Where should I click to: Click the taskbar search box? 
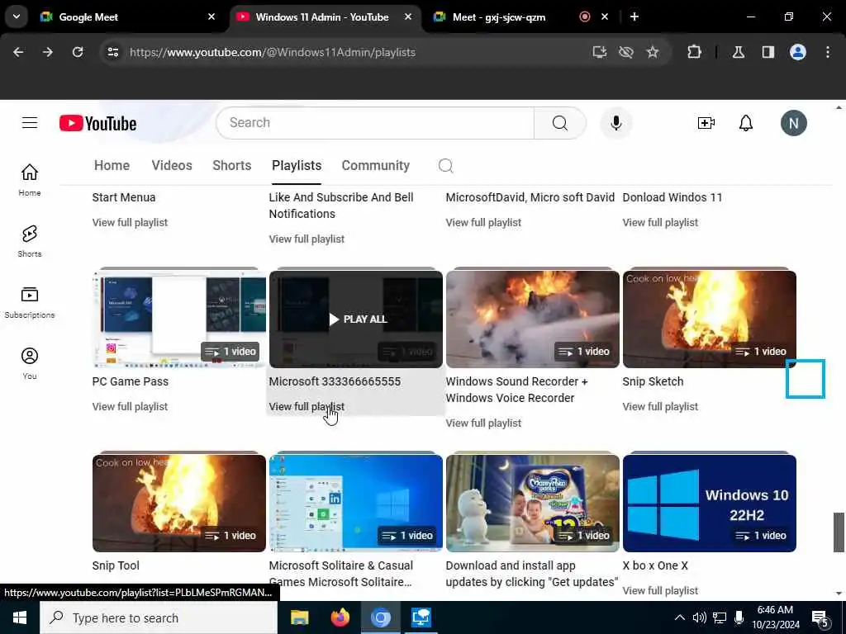click(x=159, y=617)
